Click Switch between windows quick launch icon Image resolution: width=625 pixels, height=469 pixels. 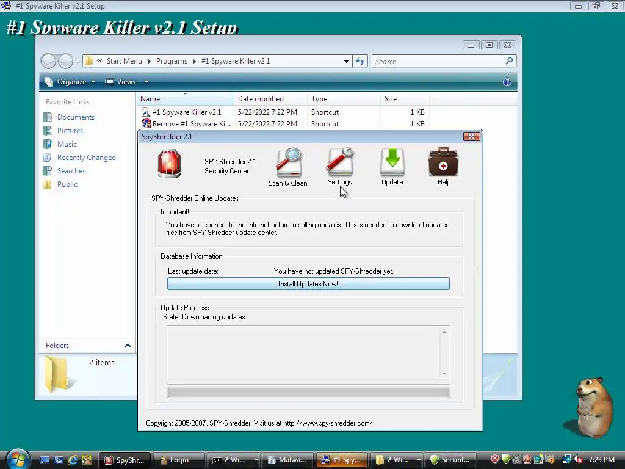pos(59,460)
